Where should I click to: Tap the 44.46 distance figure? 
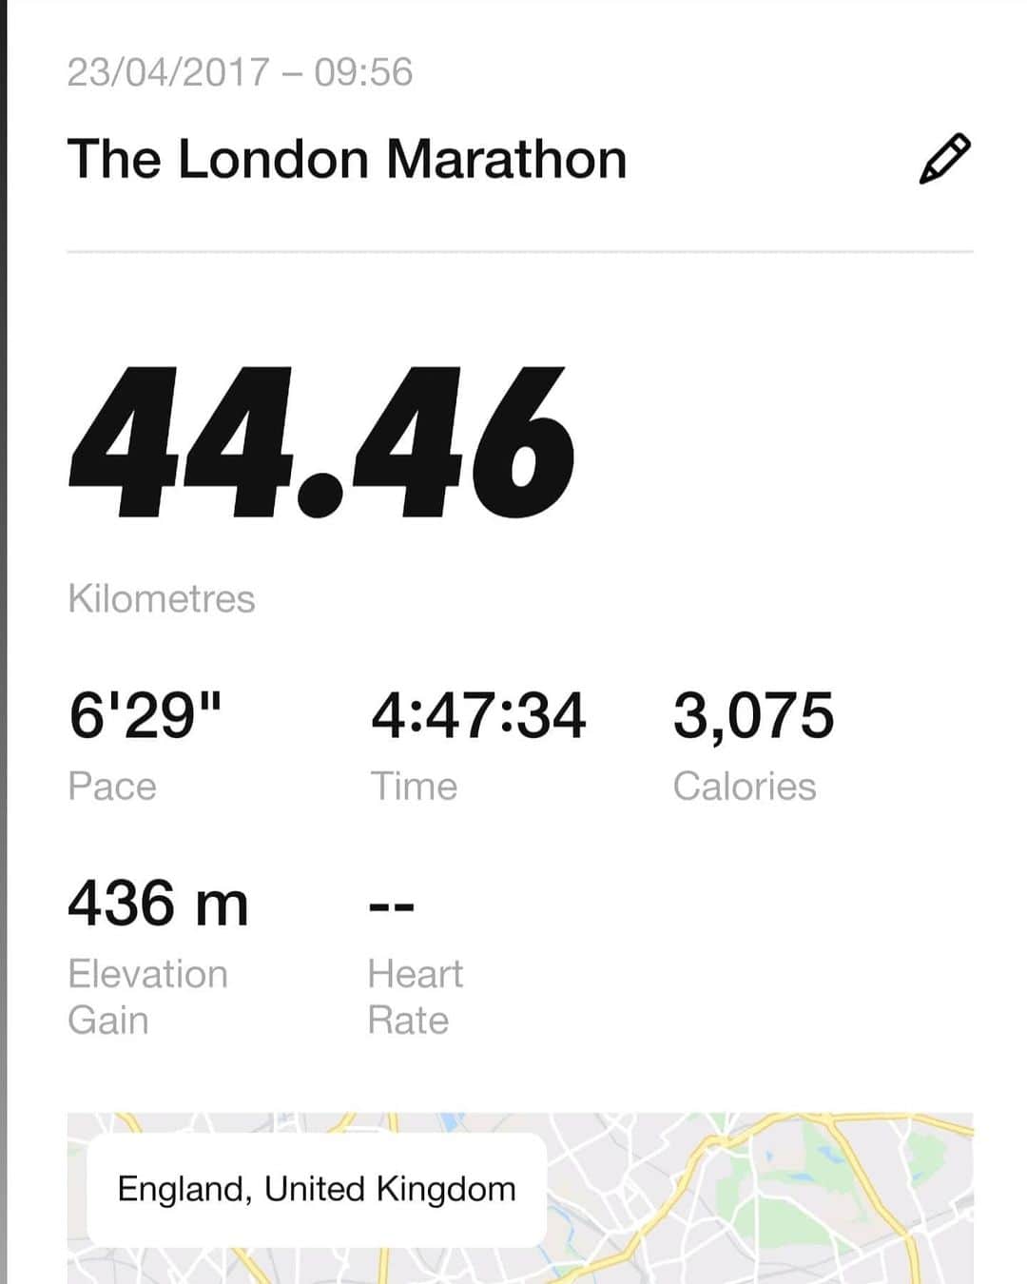321,443
